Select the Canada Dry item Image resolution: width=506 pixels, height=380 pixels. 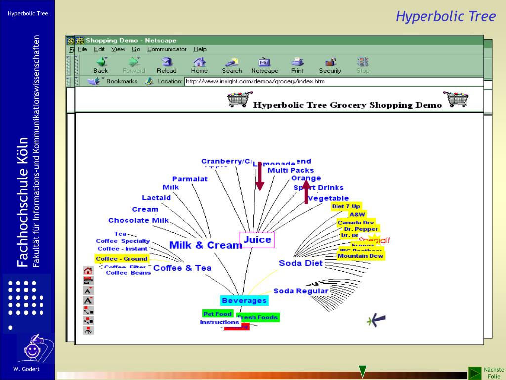(x=356, y=222)
